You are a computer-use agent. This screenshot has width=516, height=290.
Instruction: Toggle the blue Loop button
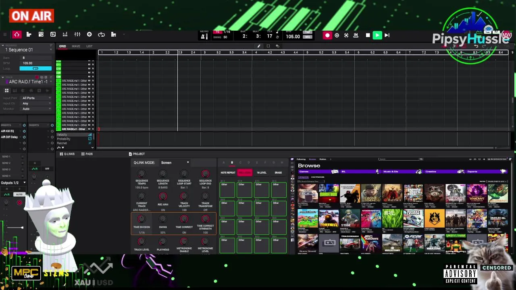point(35,68)
